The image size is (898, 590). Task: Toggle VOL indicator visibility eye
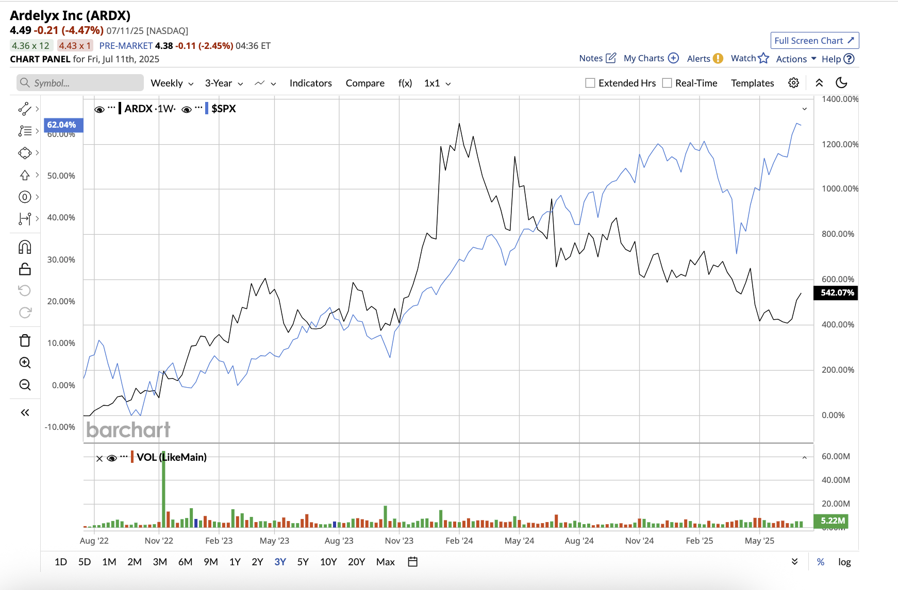112,458
